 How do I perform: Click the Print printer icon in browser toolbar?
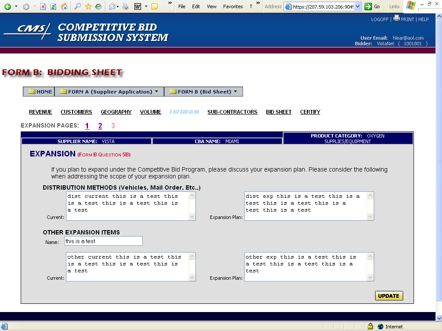coord(126,6)
